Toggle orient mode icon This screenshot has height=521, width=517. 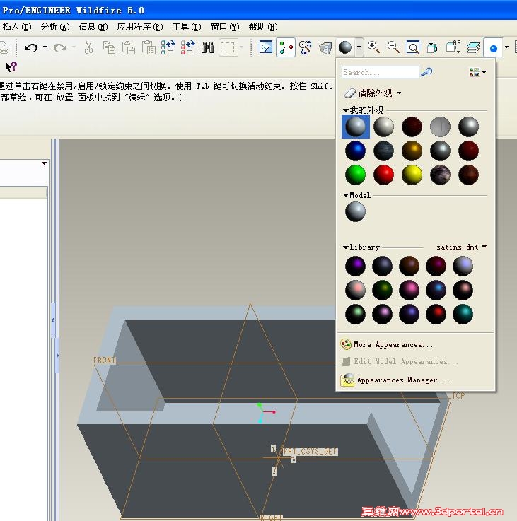tap(306, 47)
